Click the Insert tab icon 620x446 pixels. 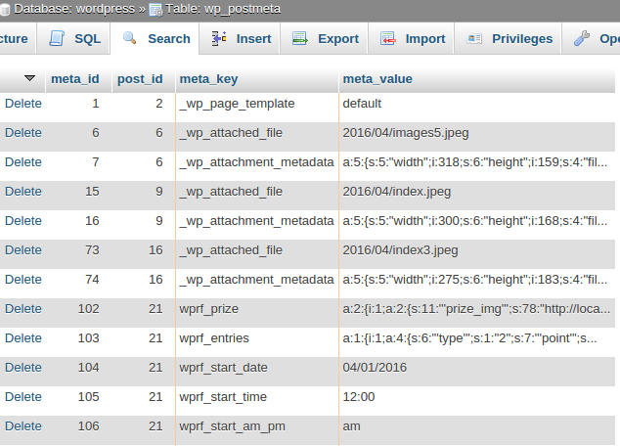click(x=219, y=38)
